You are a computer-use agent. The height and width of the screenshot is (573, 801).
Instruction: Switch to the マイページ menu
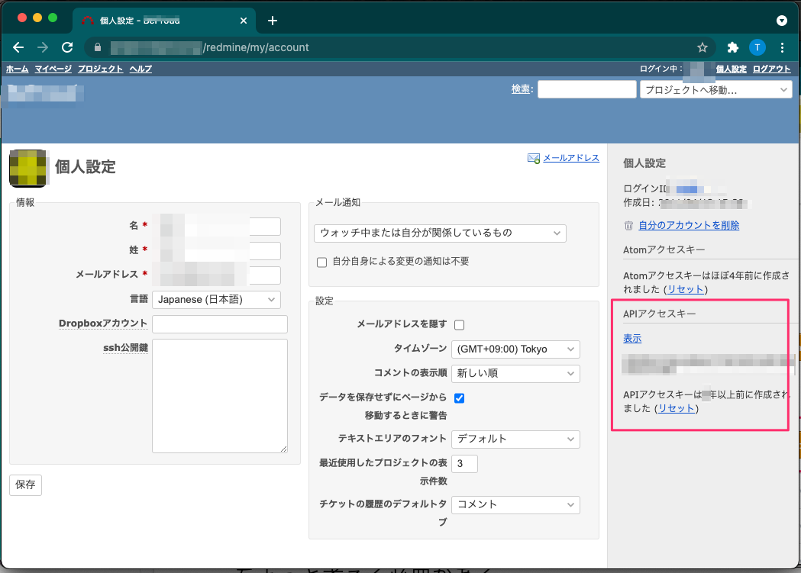pyautogui.click(x=53, y=68)
